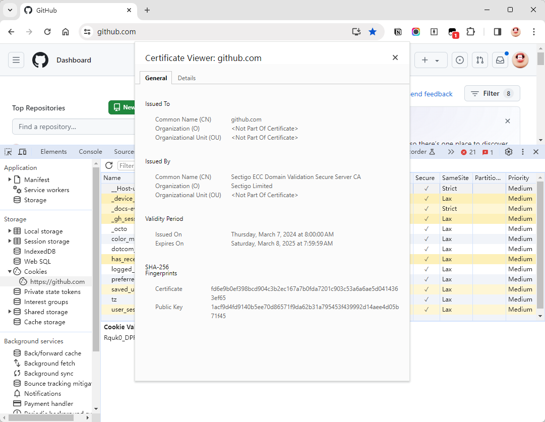
Task: Open GitHub pull requests icon
Action: [480, 60]
